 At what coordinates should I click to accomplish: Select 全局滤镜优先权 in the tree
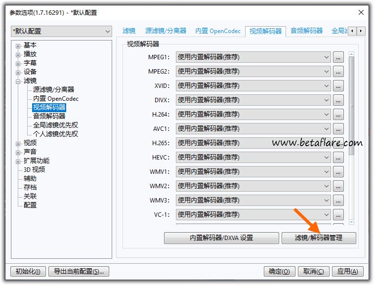[55, 125]
